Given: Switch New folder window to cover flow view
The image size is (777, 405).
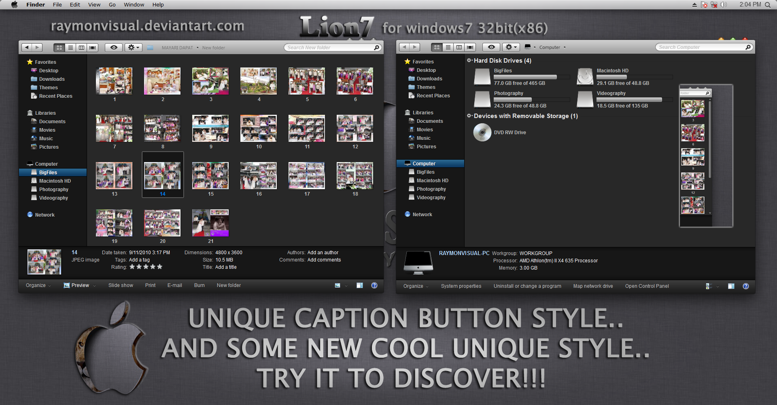Looking at the screenshot, I should (93, 48).
